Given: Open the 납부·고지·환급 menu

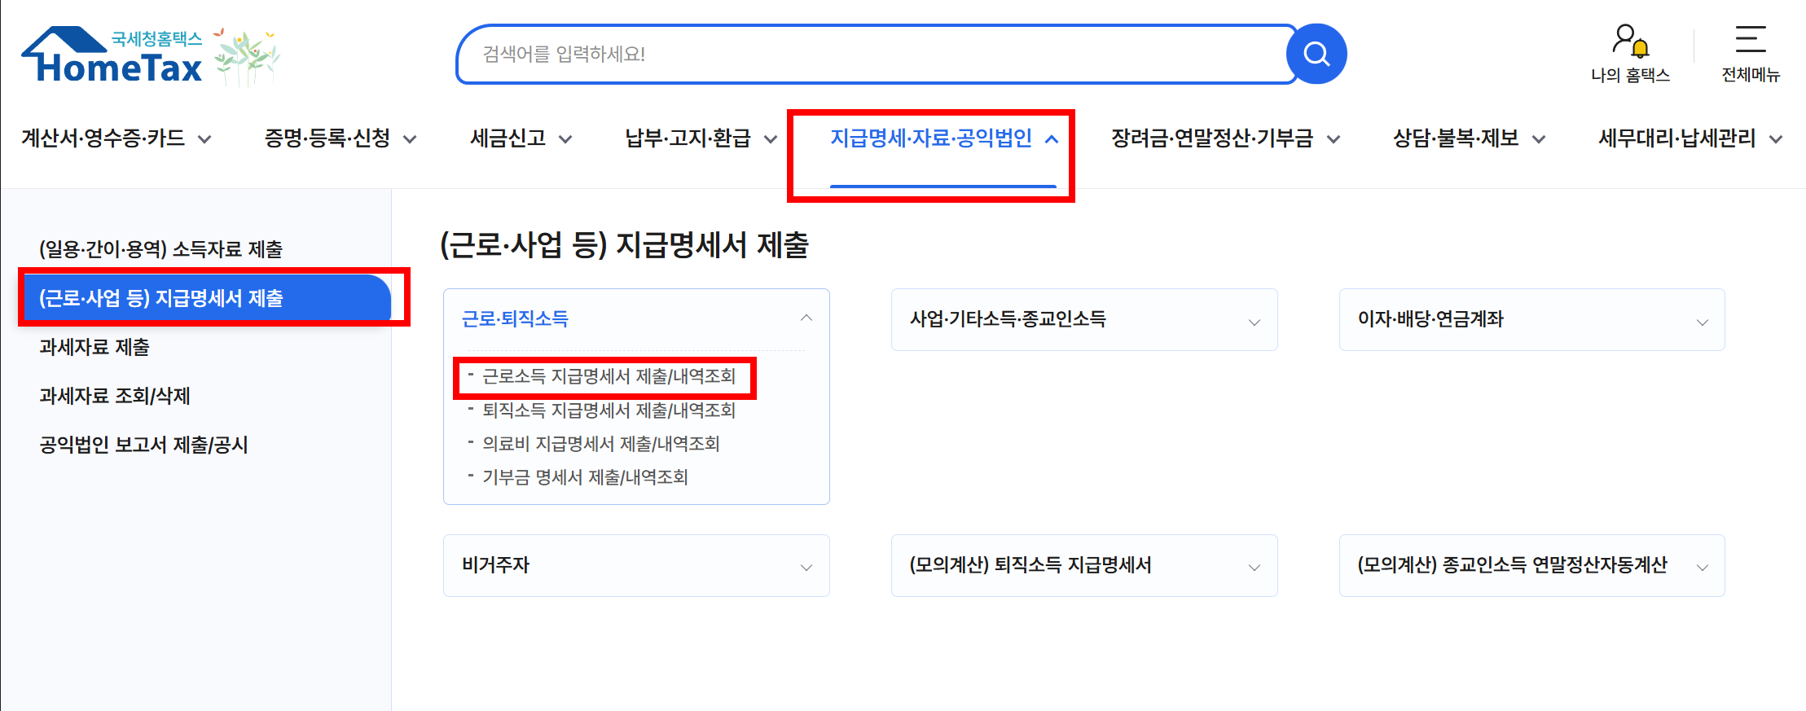Looking at the screenshot, I should click(688, 138).
